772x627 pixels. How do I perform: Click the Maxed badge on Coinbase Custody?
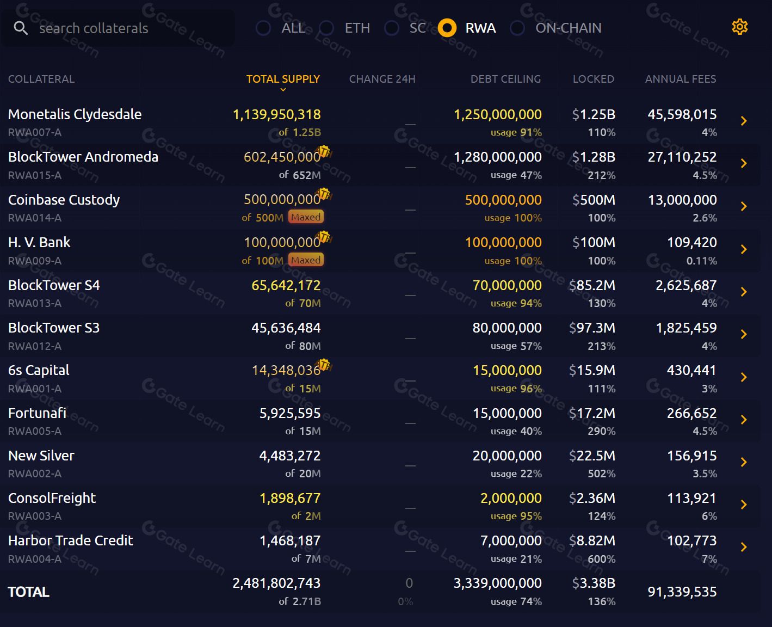[306, 217]
